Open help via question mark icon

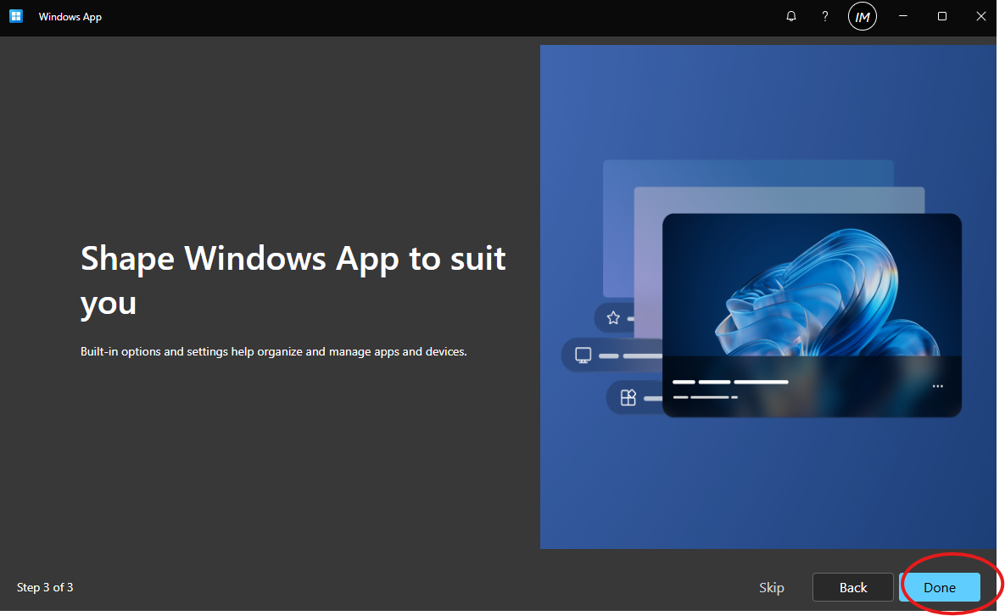click(x=824, y=16)
